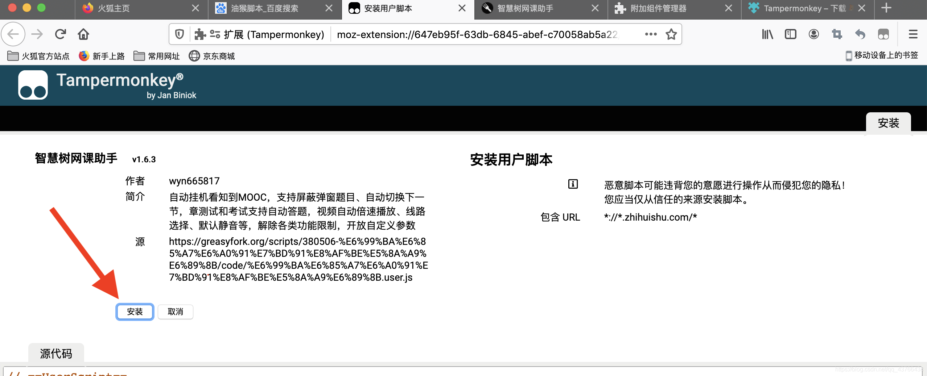The height and width of the screenshot is (376, 927).
Task: Click the version label v1.6.3
Action: pos(144,159)
